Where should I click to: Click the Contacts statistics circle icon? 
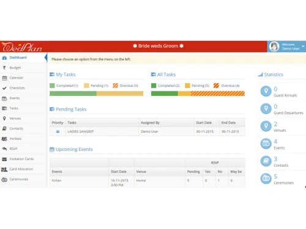click(266, 161)
